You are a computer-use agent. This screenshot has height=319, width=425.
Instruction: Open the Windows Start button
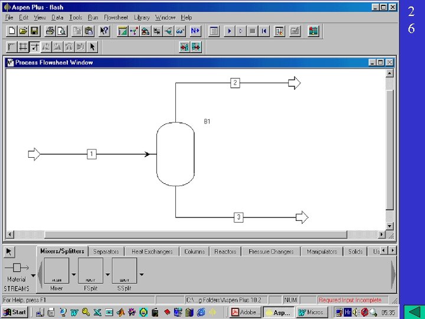click(x=15, y=313)
